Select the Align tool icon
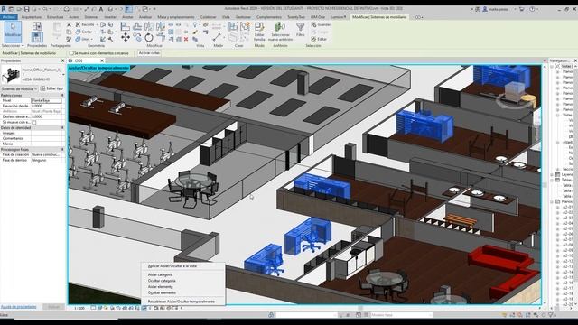Viewport: 578px width, 325px height. 126,26
